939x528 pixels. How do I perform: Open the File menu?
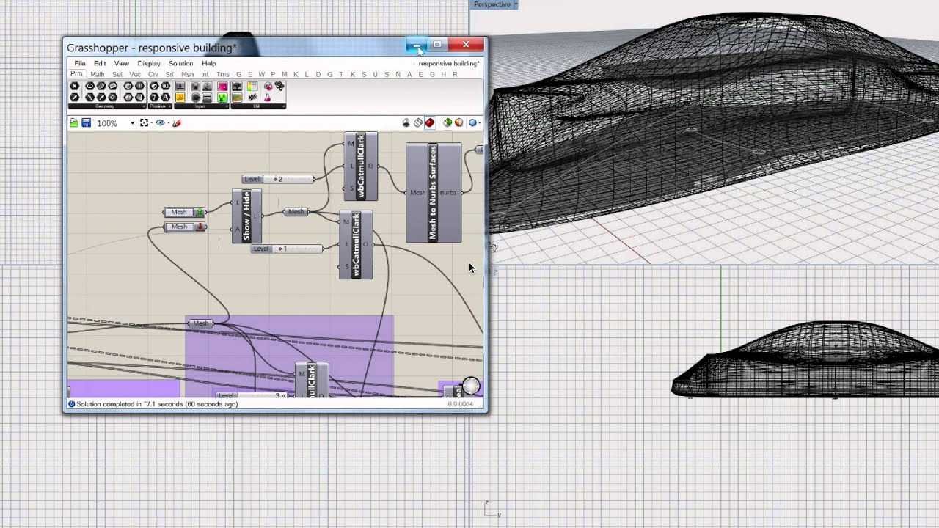pyautogui.click(x=80, y=63)
